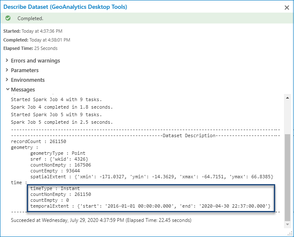
Task: Click the messages scrollbar up arrow
Action: (287, 98)
